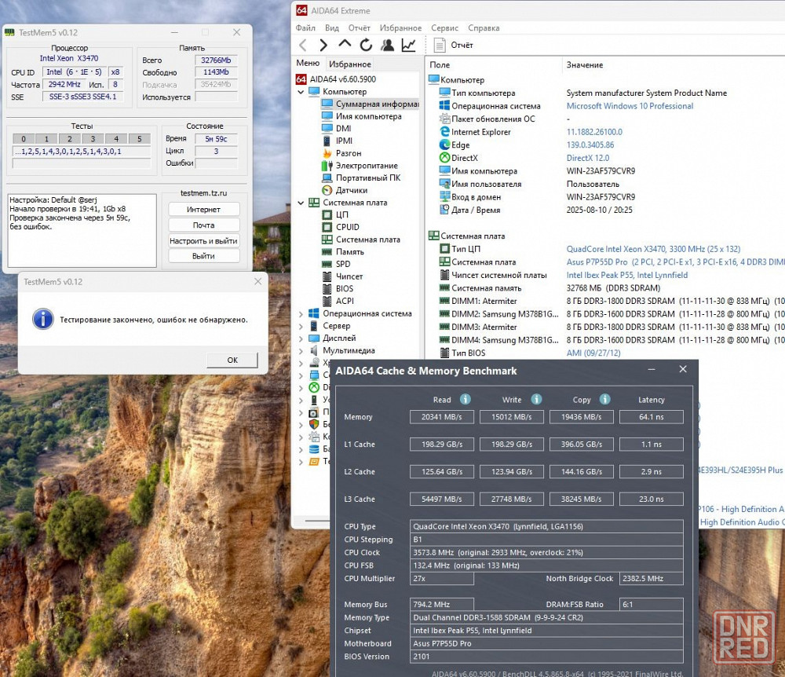Viewport: 785px width, 677px height.
Task: Switch to the Избранное tab
Action: pos(350,64)
